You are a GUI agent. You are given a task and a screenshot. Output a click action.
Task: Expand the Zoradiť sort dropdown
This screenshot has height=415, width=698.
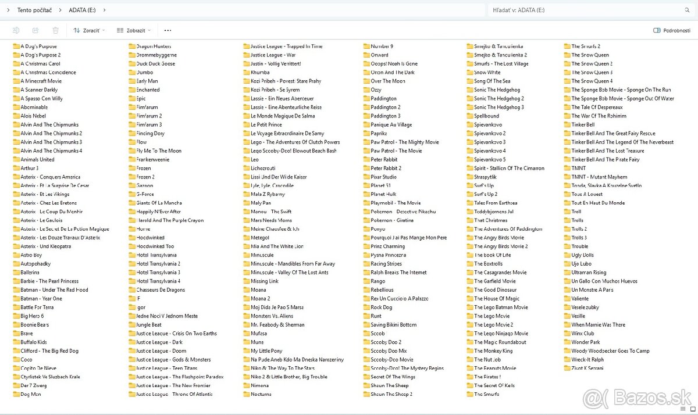89,30
